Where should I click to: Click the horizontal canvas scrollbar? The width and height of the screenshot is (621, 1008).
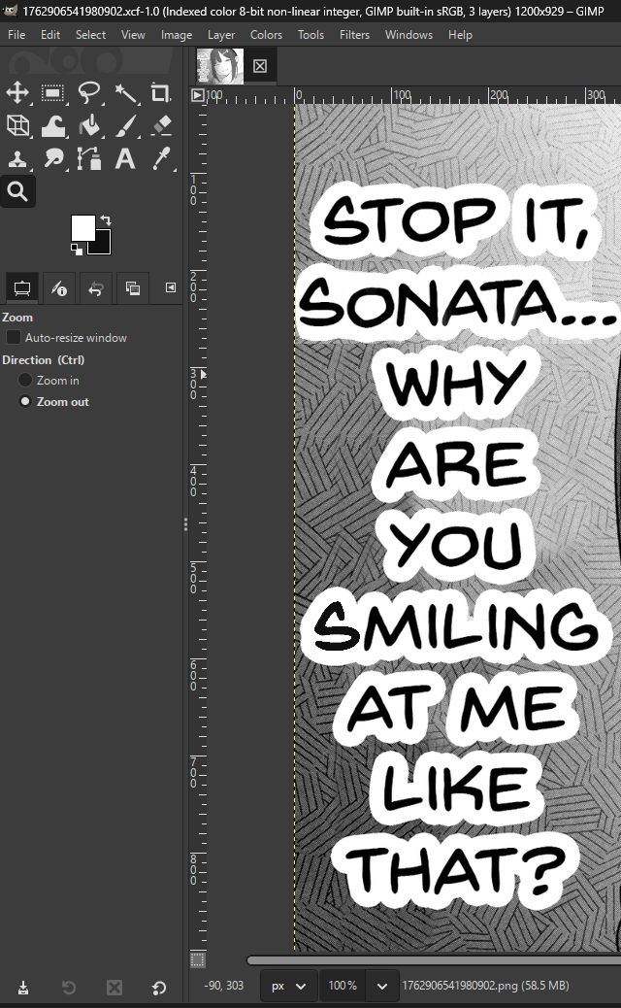point(434,960)
